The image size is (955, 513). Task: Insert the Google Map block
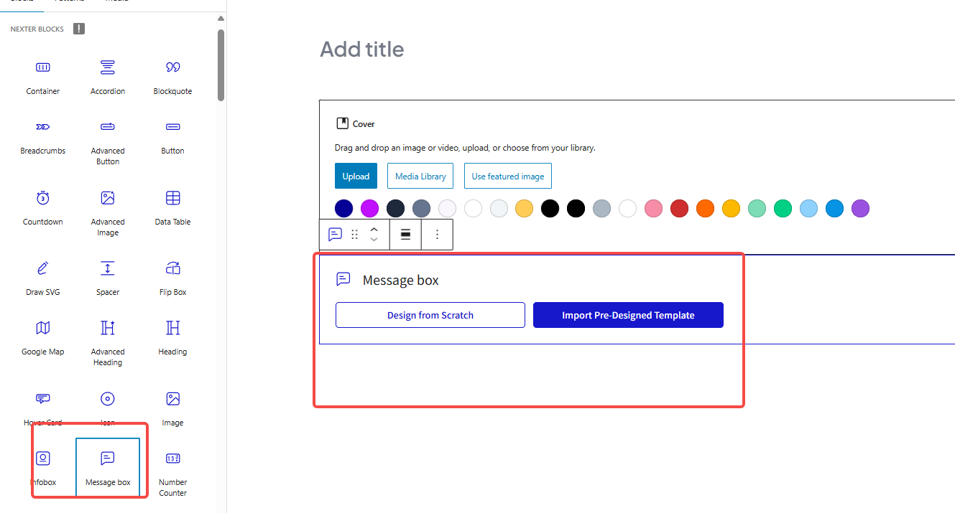43,336
